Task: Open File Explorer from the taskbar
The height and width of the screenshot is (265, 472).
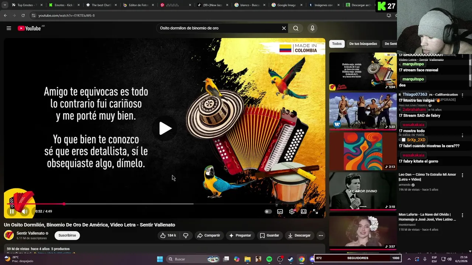Action: point(247,259)
